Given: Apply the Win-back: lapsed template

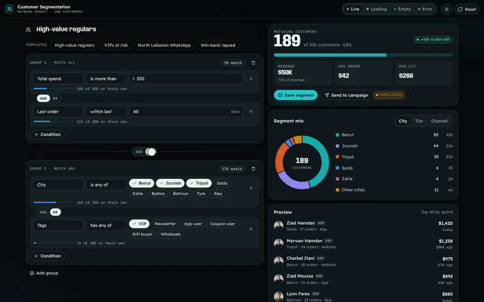Looking at the screenshot, I should (218, 45).
